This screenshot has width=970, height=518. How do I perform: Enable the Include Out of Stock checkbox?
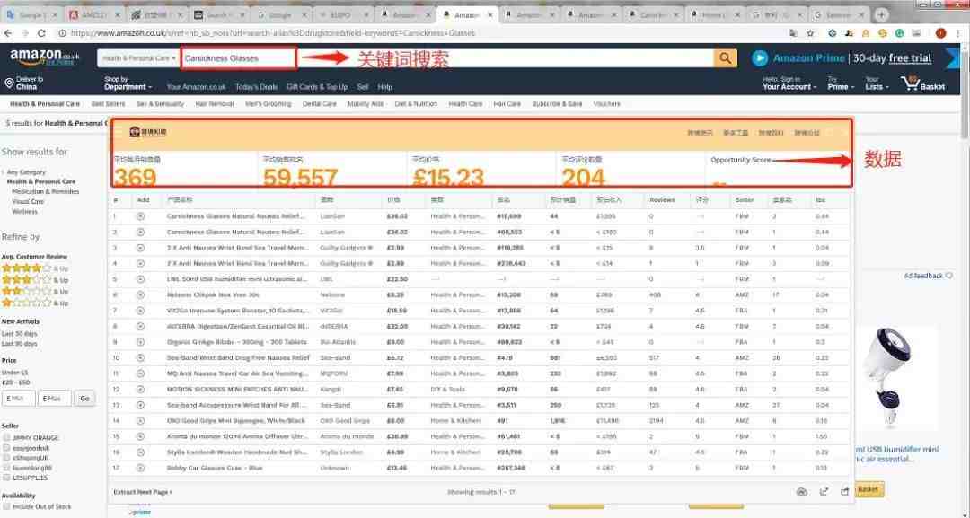pos(6,507)
